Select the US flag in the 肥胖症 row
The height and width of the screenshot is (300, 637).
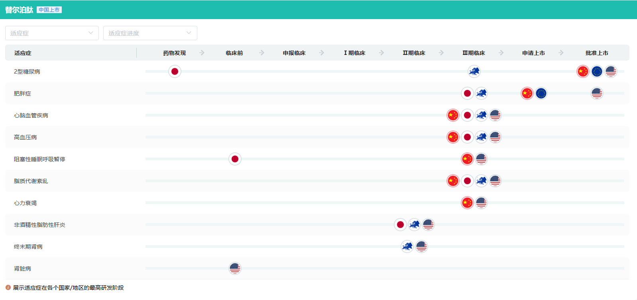click(597, 94)
